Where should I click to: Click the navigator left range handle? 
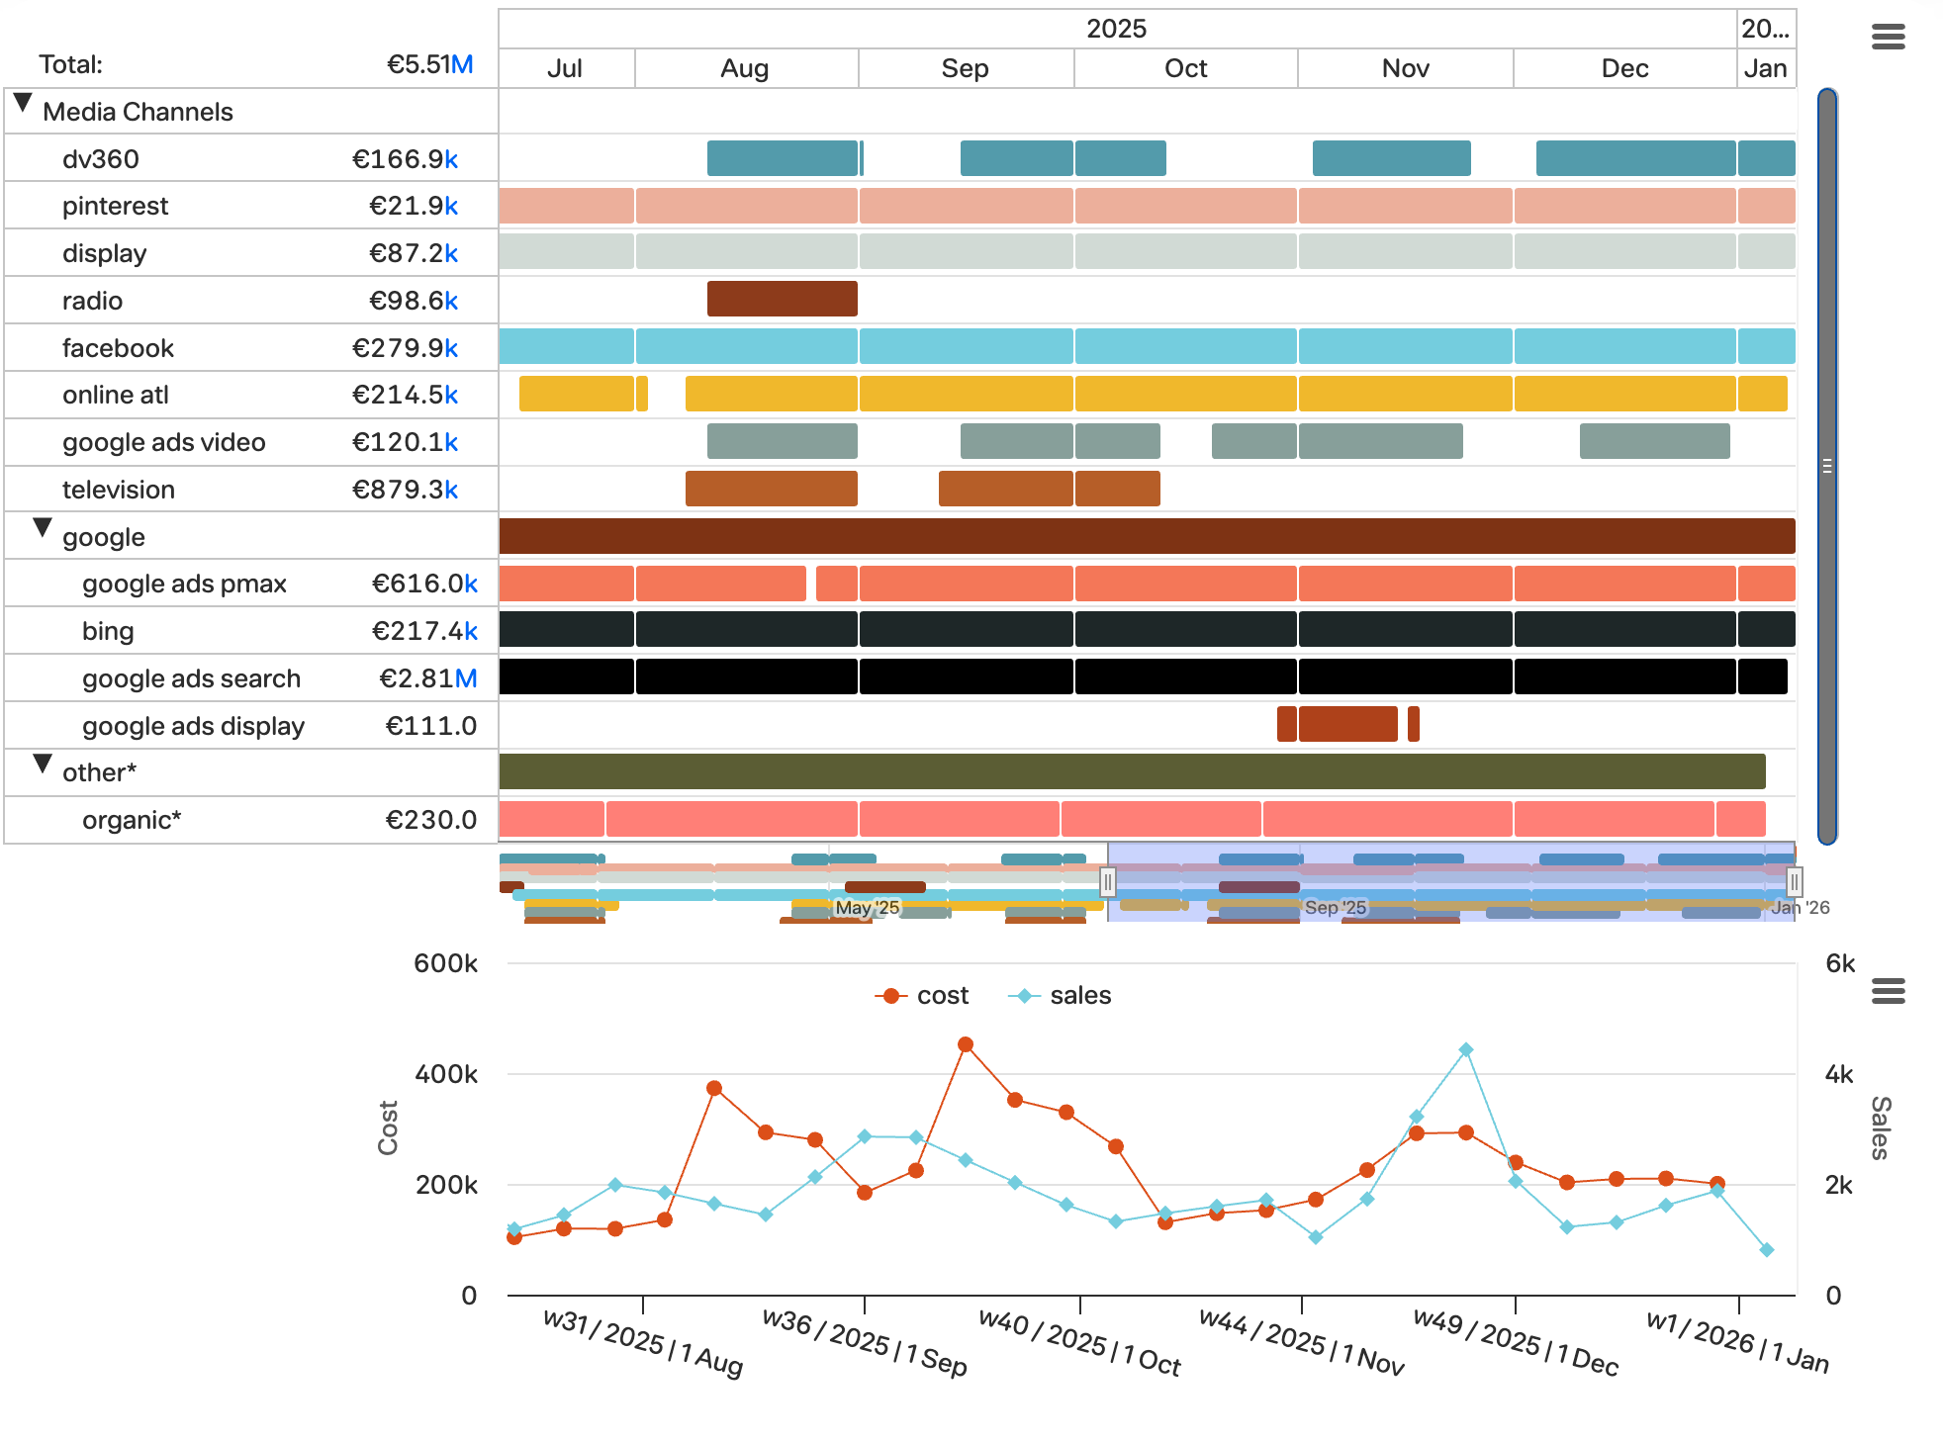click(x=1107, y=881)
